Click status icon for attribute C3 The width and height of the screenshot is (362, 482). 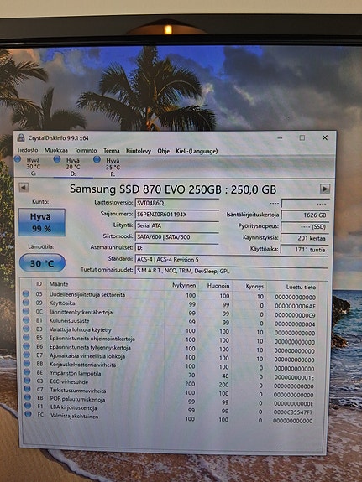(28, 381)
